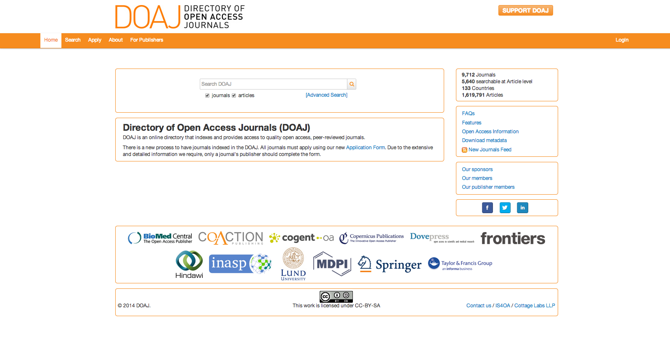
Task: Click the '1,619,791 Articles' statistic text
Action: coord(482,95)
